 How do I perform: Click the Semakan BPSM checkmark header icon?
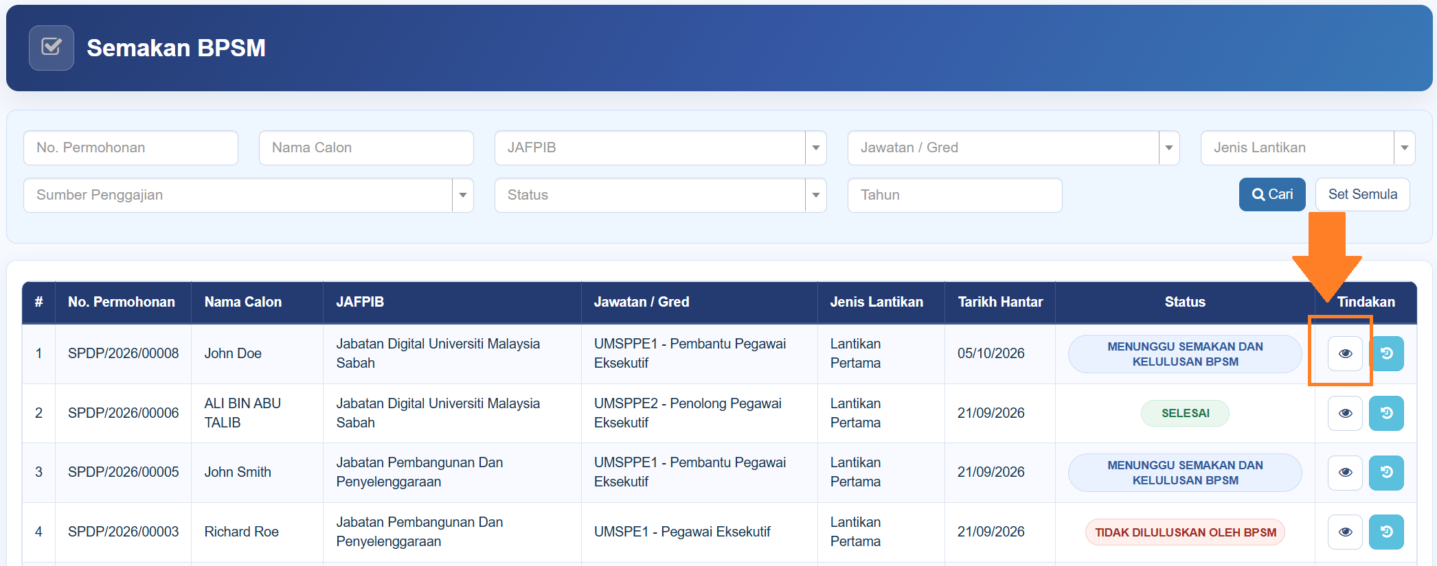coord(52,48)
